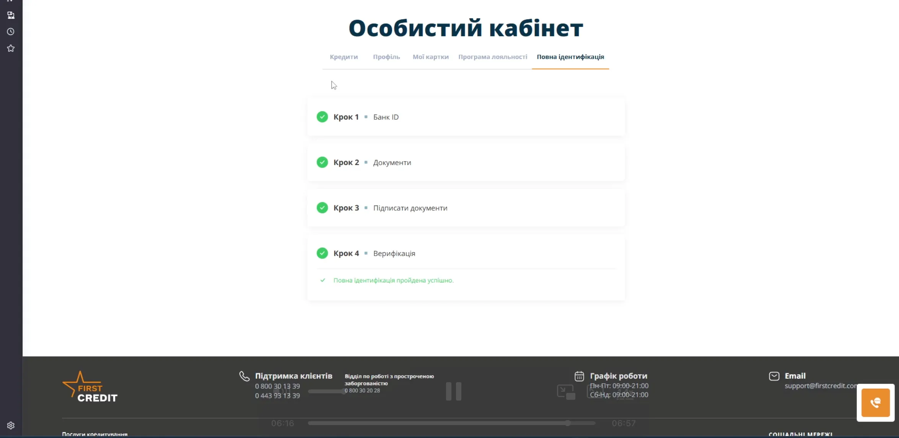Switch to the Кредити tab

(344, 57)
